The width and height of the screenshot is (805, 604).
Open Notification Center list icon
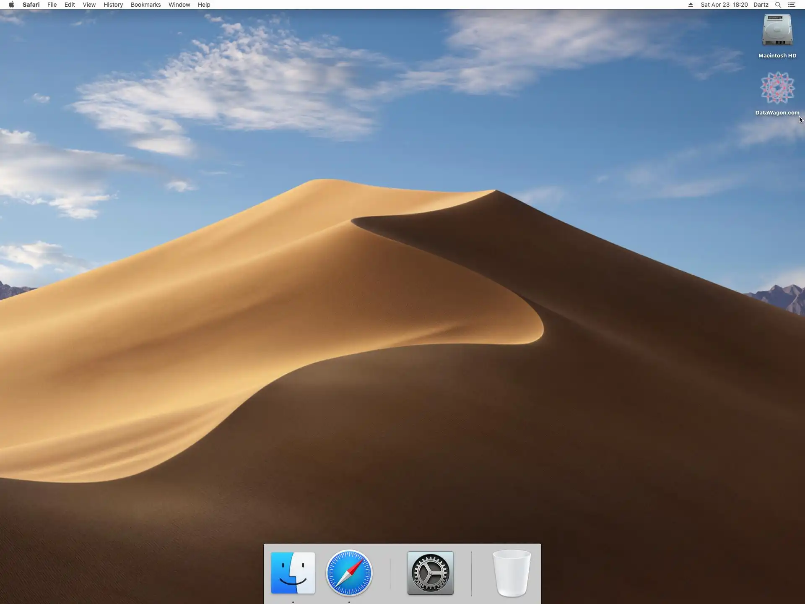point(792,5)
